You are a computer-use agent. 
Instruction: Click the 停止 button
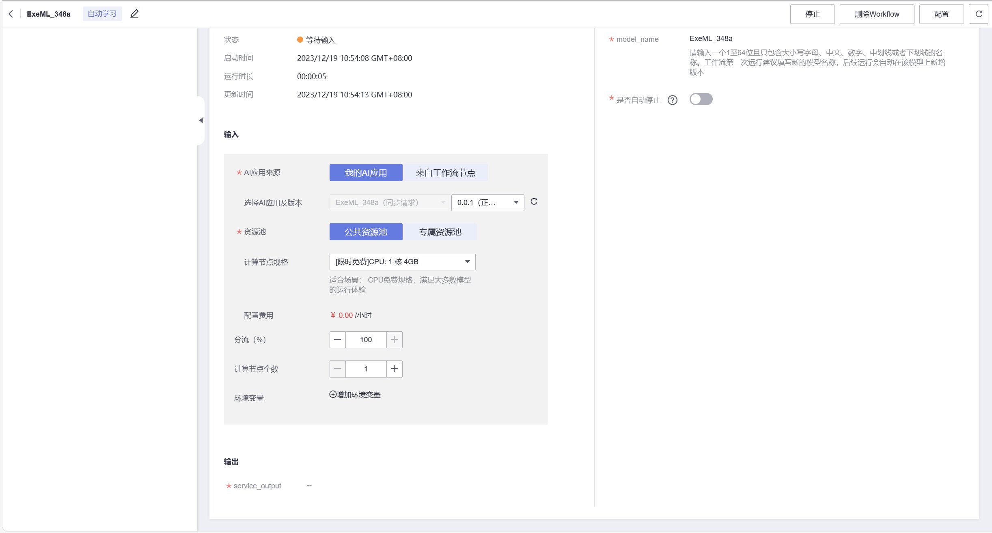coord(812,13)
